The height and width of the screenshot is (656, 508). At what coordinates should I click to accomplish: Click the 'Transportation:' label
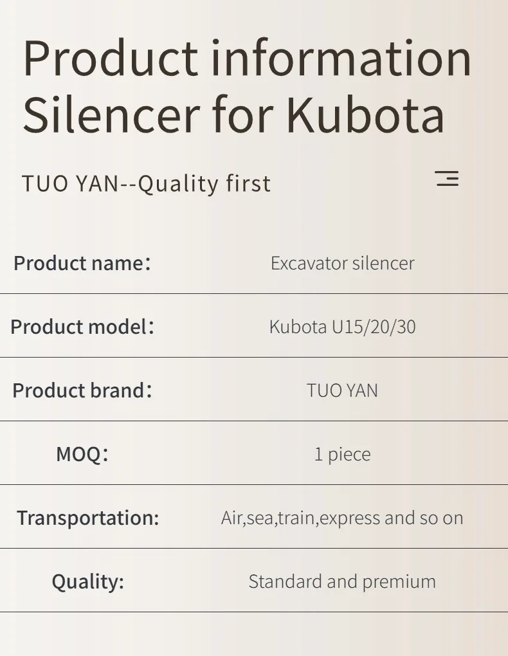click(87, 518)
